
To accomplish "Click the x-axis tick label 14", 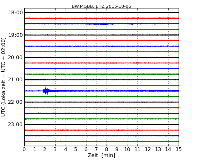I will pos(168,150).
